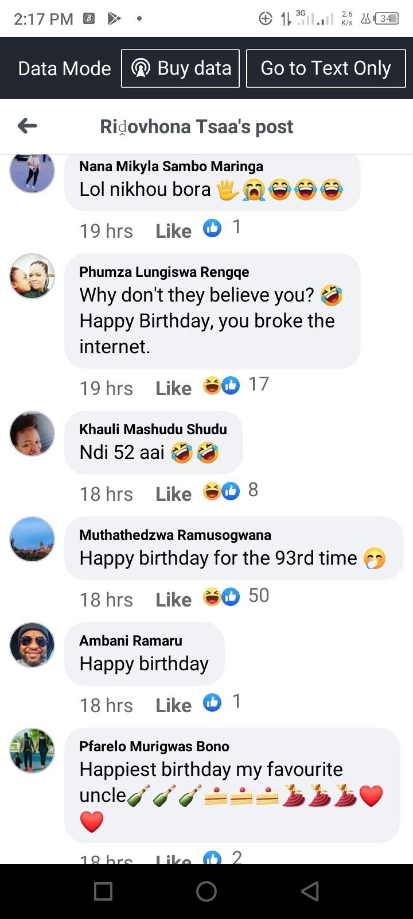This screenshot has width=413, height=919.
Task: Open Pfarelo Murigwas Bono's profile name
Action: 154,746
